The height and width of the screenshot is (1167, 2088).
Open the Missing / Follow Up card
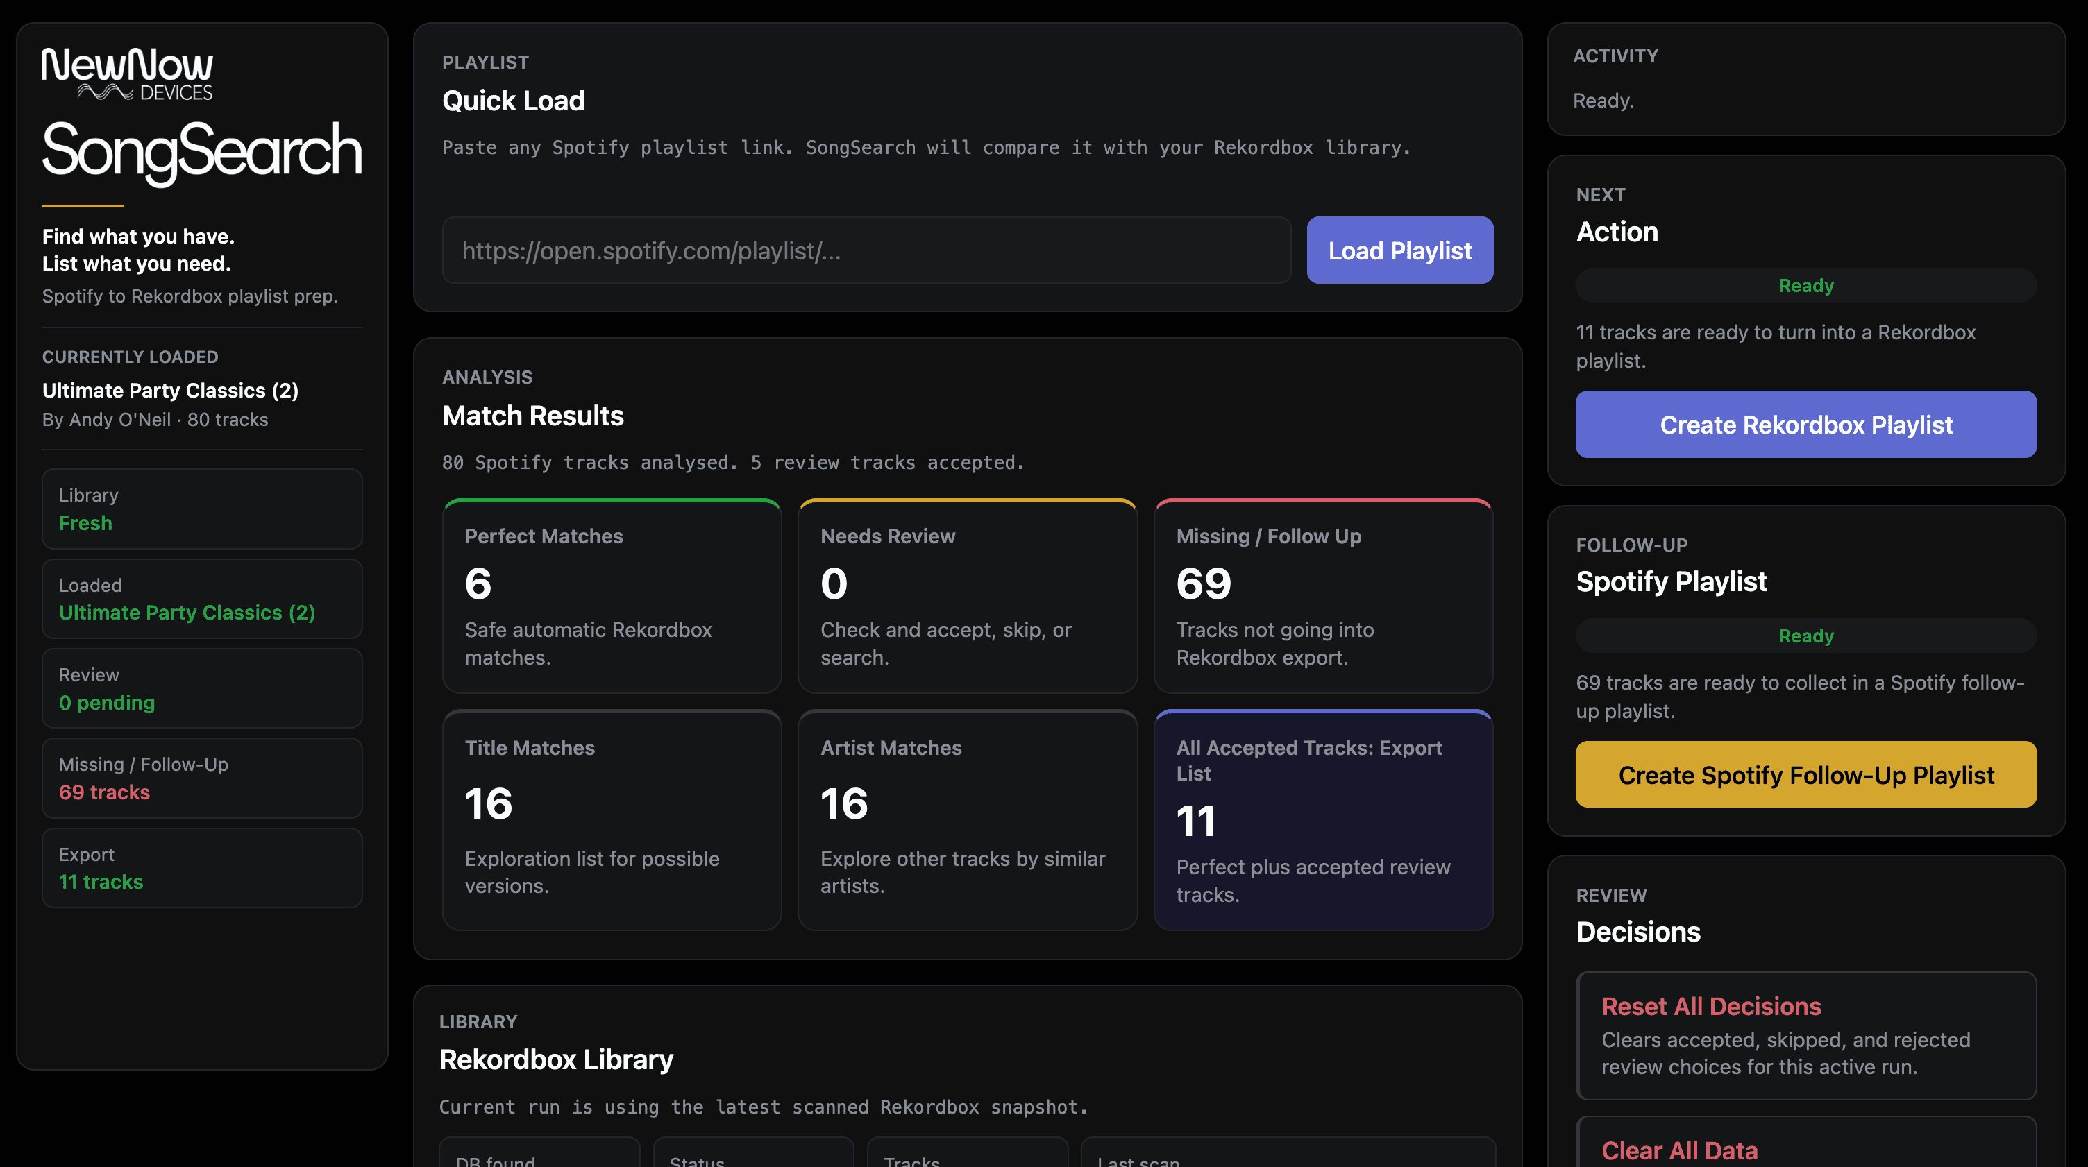click(x=1323, y=596)
